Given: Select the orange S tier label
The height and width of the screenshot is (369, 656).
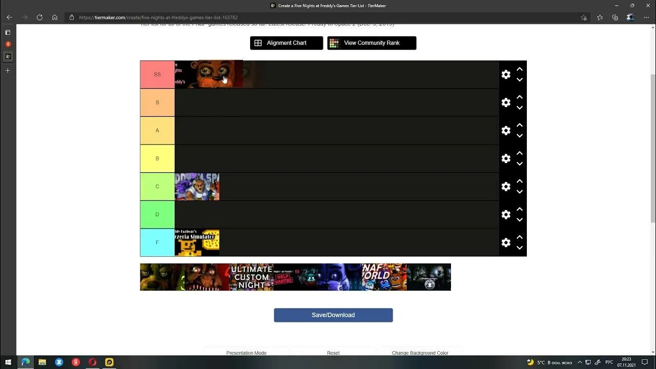Looking at the screenshot, I should 157,102.
